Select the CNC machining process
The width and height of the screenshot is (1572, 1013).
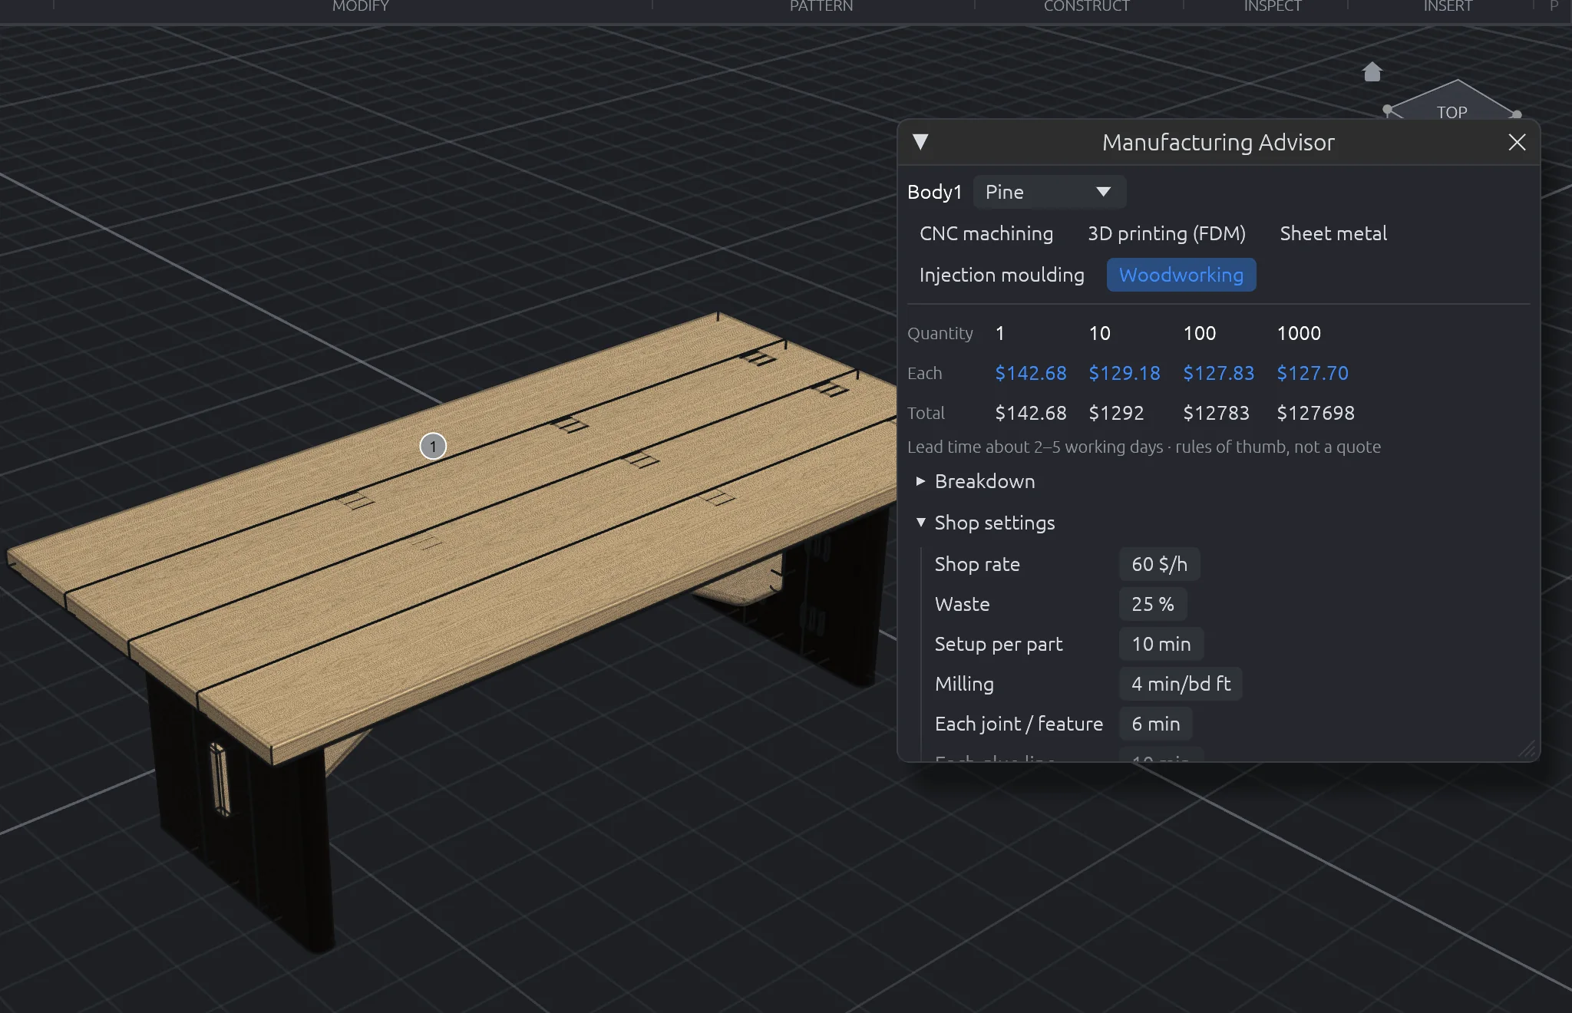(x=986, y=233)
